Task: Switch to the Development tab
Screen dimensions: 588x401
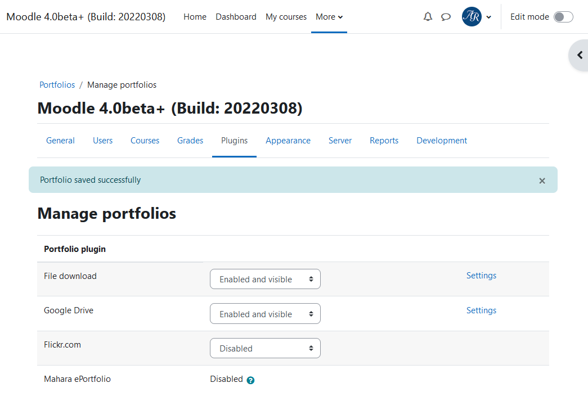Action: tap(442, 141)
